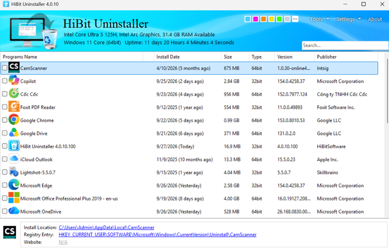The width and height of the screenshot is (389, 249).
Task: Click the iCloud Outlook icon
Action: (14, 159)
